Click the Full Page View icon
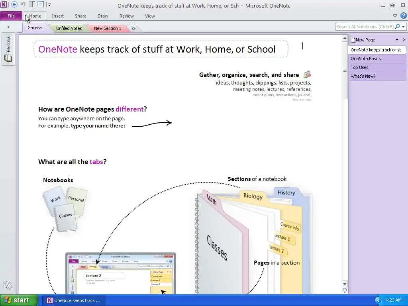Screen dimensions: 408x306 (x=41, y=4)
